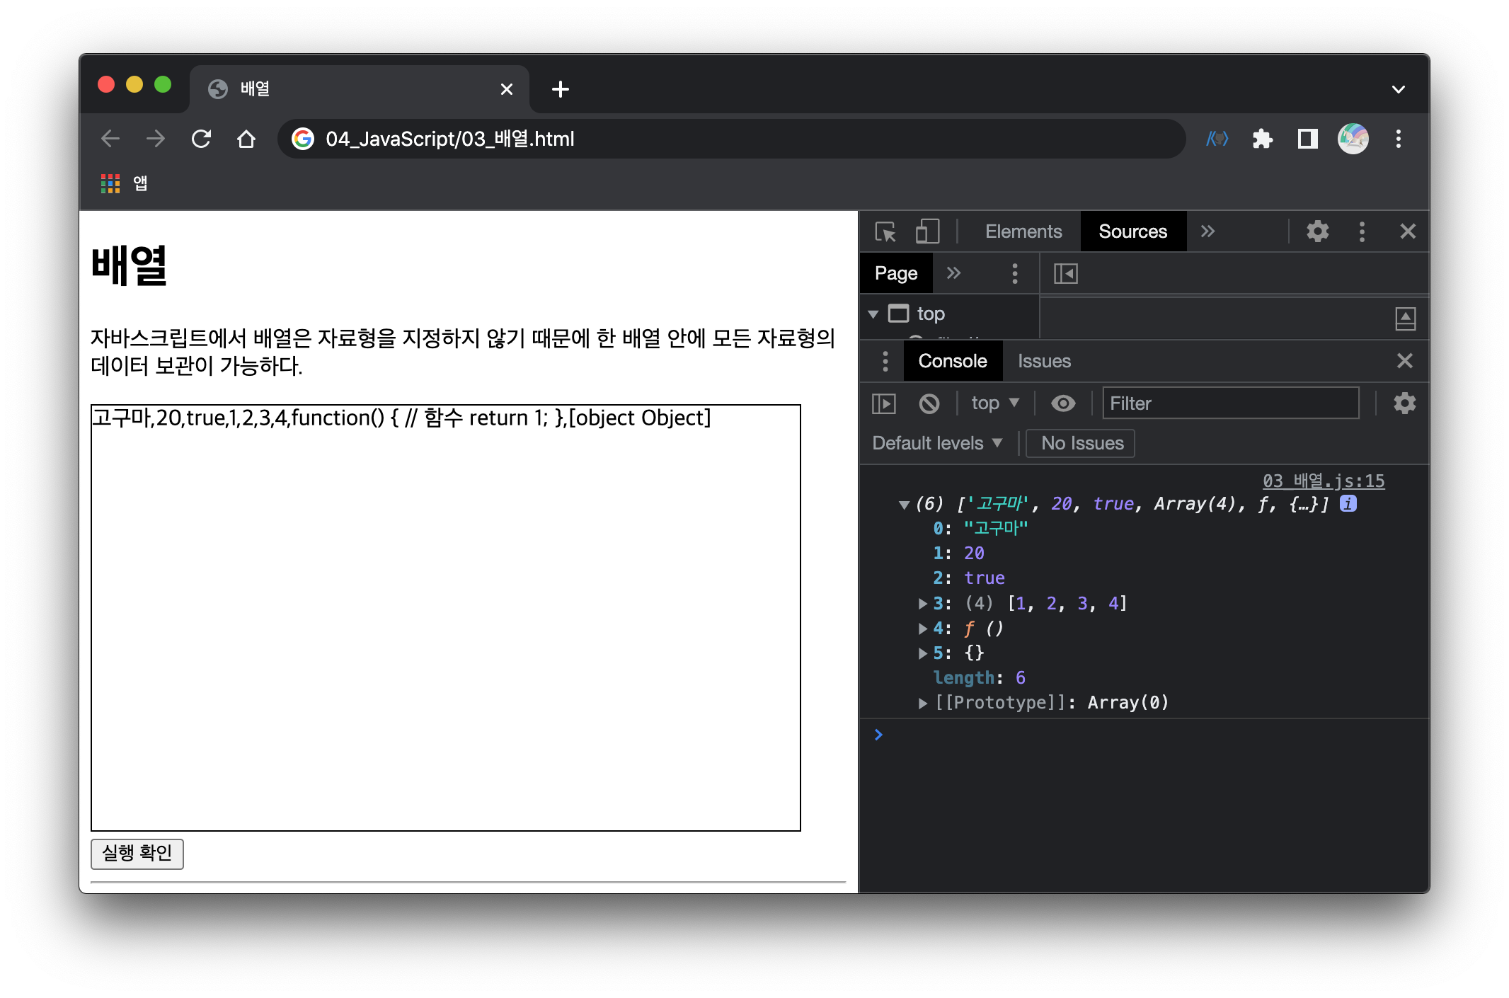
Task: Open the browser extensions puzzle icon
Action: point(1262,139)
